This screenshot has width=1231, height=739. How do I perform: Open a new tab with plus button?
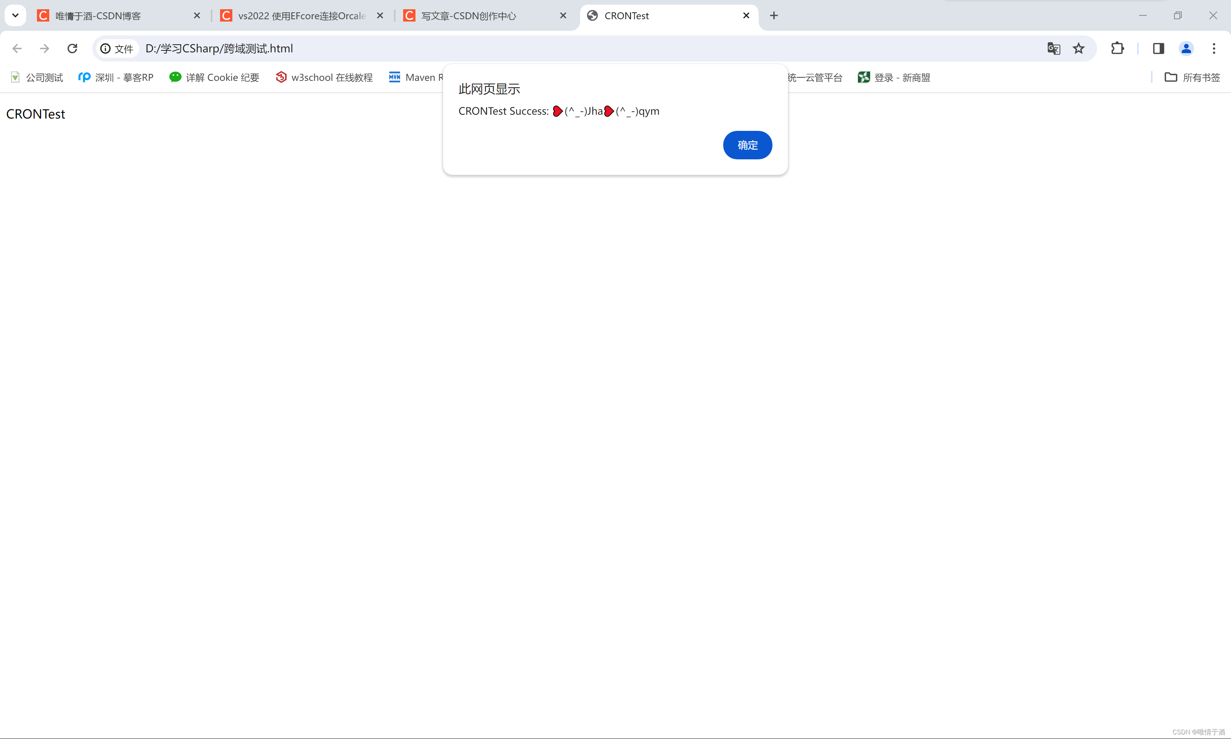774,15
